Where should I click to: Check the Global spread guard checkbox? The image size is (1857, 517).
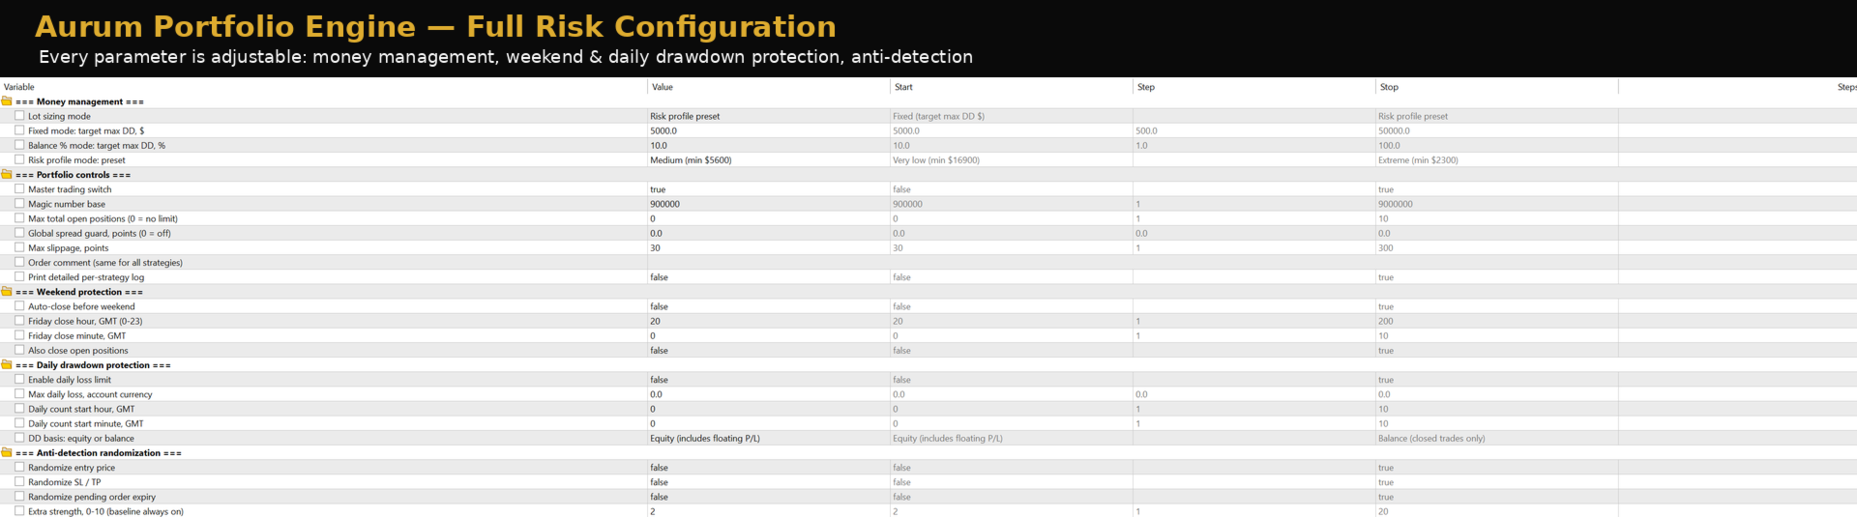[19, 233]
